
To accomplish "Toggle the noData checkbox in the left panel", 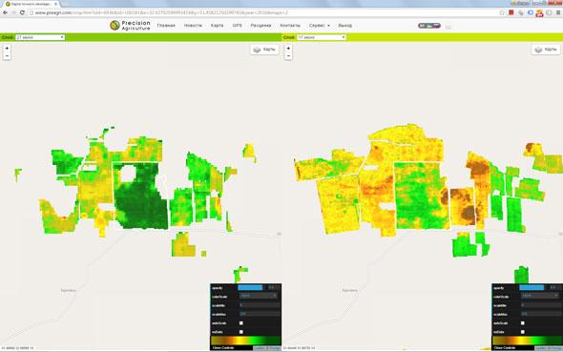I will click(241, 332).
